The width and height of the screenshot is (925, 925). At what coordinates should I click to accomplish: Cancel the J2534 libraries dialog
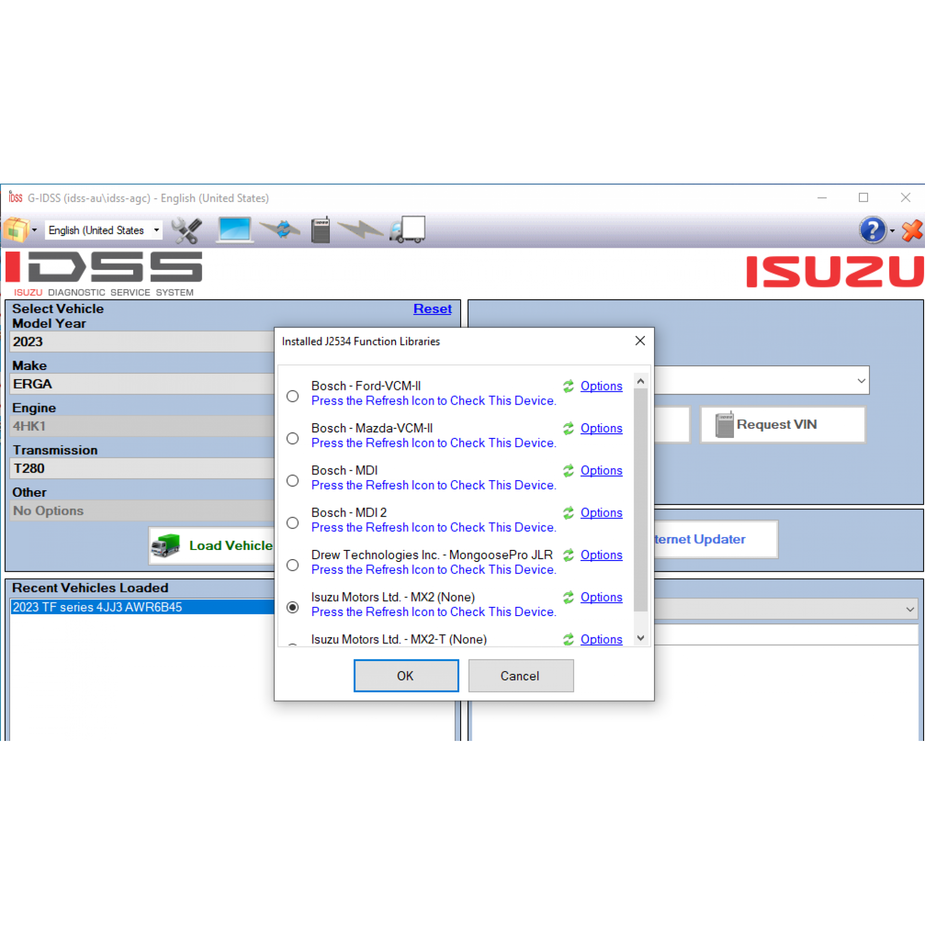click(521, 676)
